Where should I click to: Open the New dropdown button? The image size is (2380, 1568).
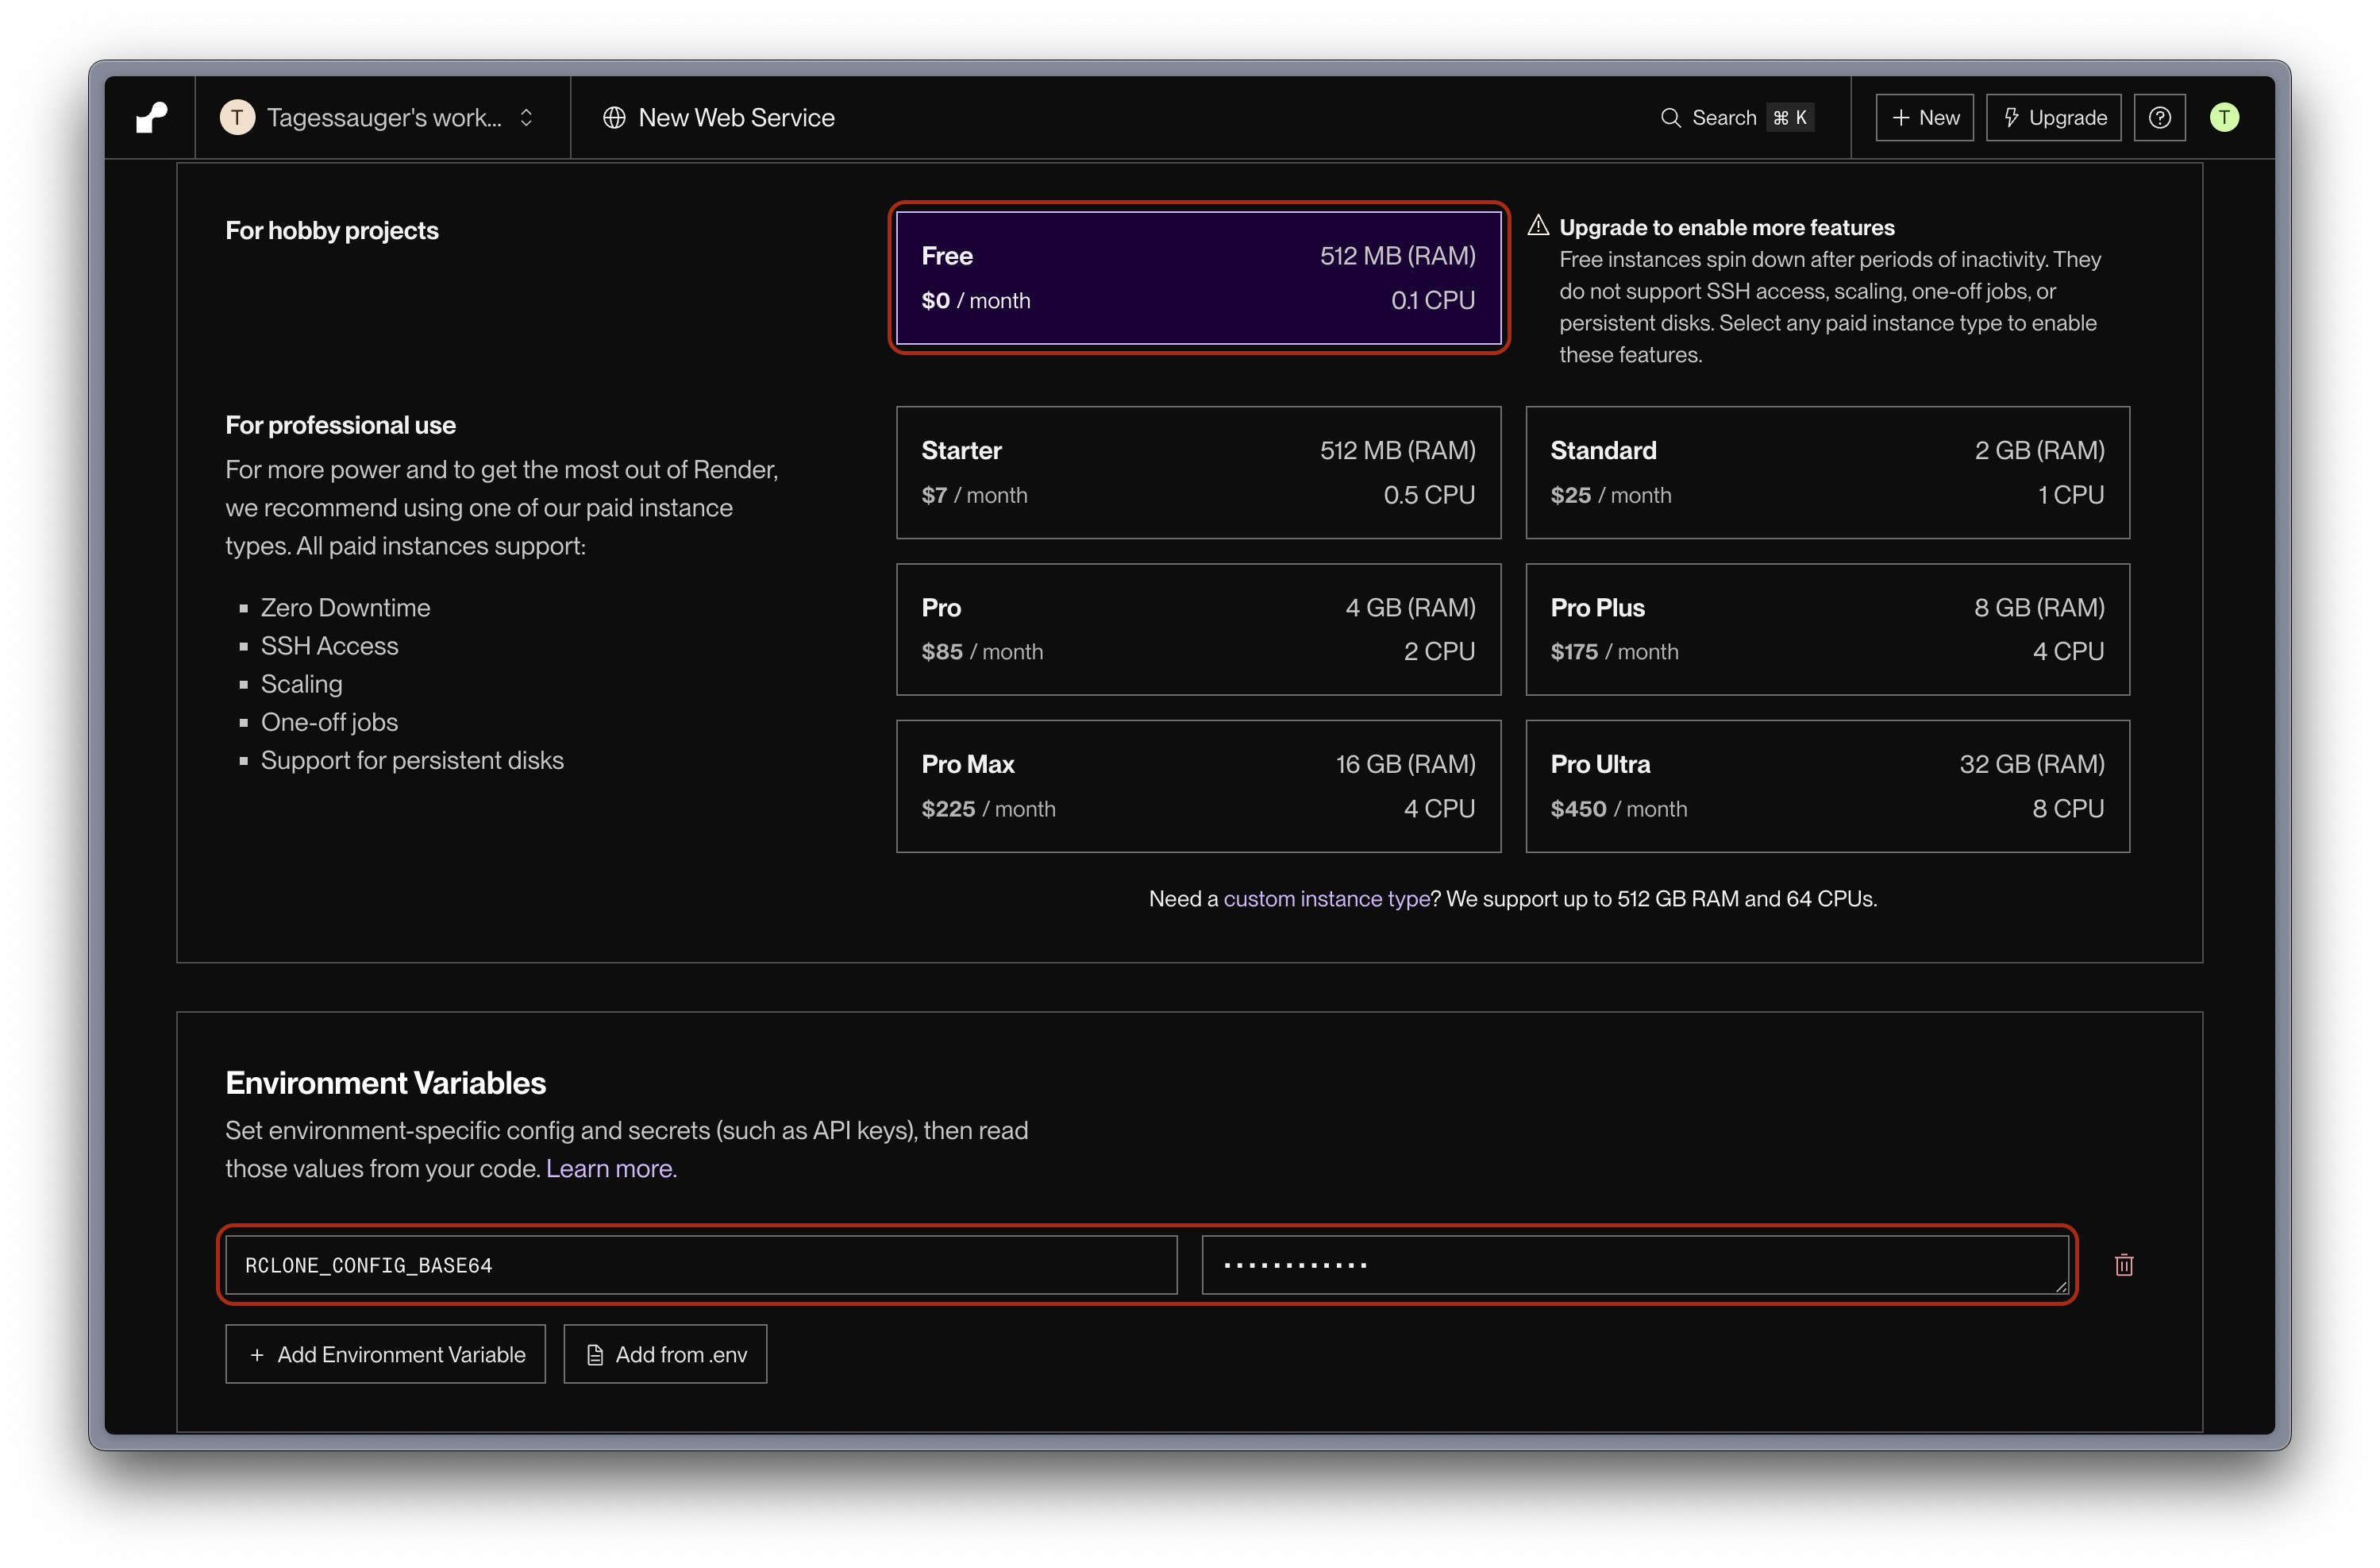tap(1924, 118)
